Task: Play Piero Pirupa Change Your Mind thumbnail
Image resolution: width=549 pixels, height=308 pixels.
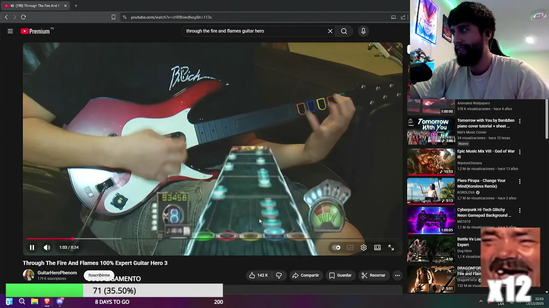Action: click(431, 191)
